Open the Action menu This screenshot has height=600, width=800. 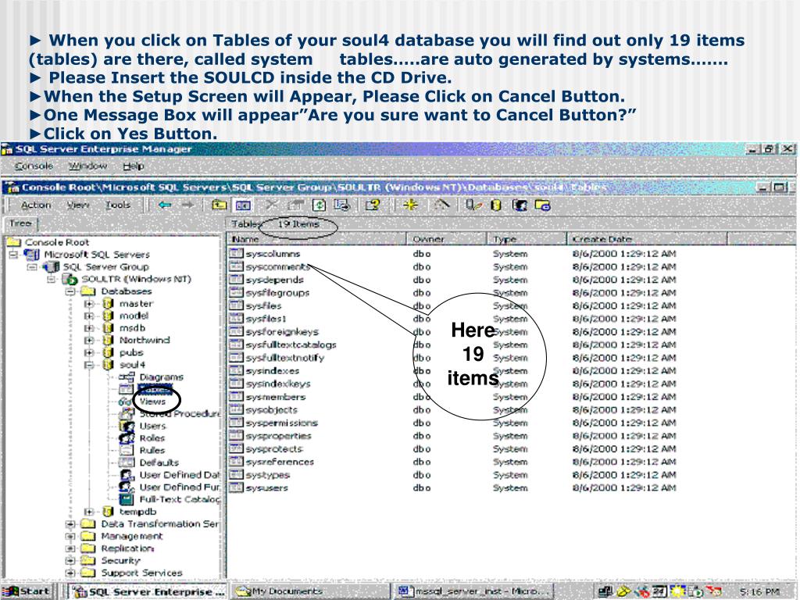(36, 205)
